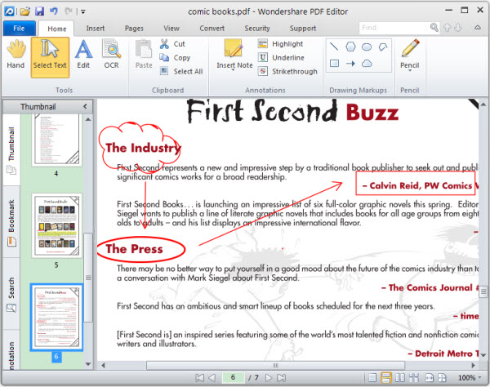This screenshot has width=490, height=387.
Task: Pick the Line drawing markup
Action: 334,47
